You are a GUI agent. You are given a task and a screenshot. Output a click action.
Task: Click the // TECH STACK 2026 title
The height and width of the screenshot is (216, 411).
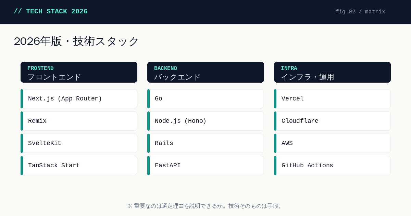(x=51, y=11)
